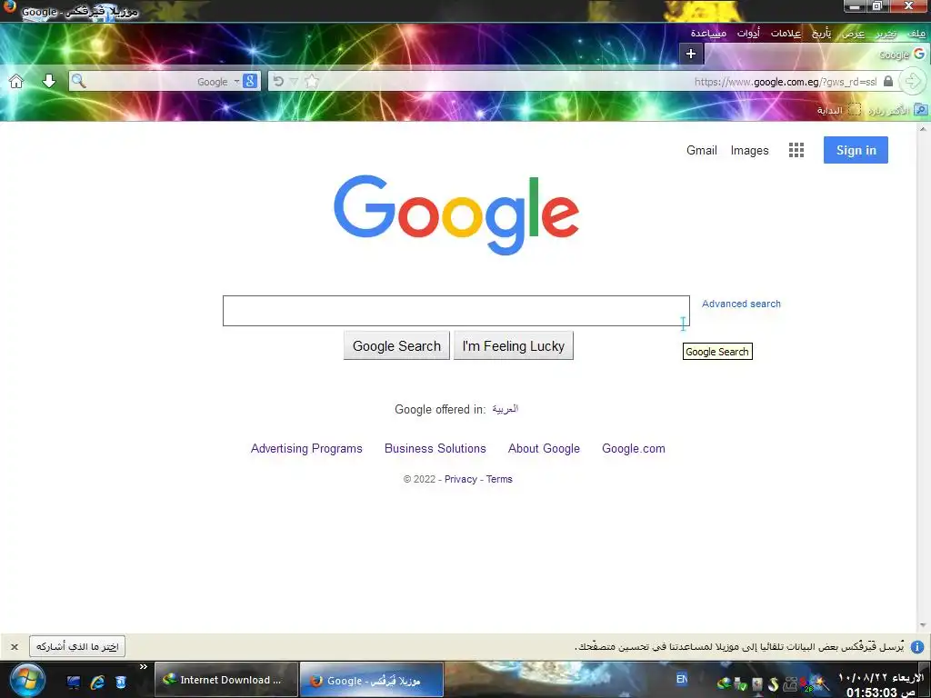Open the تحرير (Edit) menu

click(886, 34)
